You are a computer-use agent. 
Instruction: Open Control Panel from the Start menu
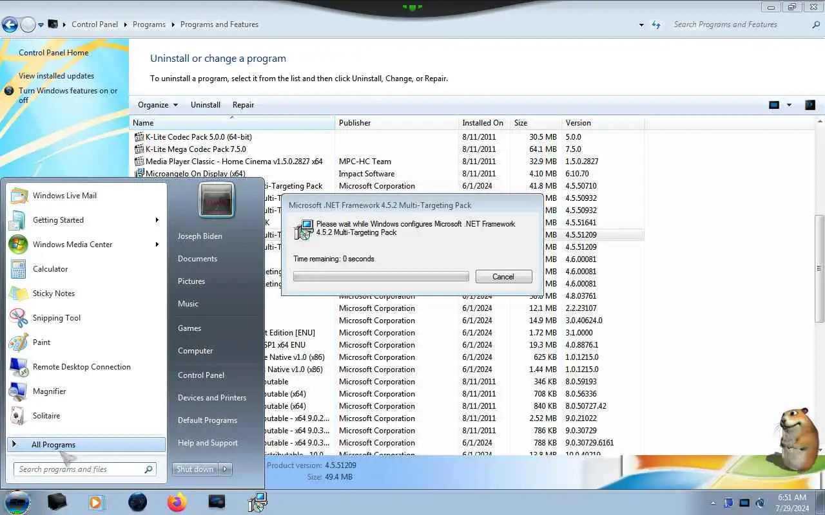click(x=201, y=375)
